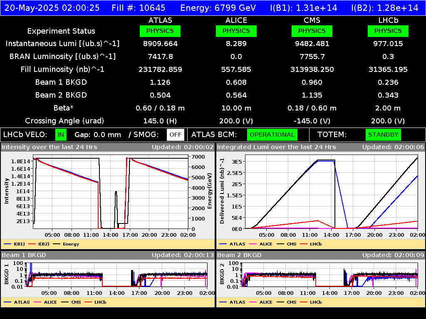This screenshot has width=426, height=319.
Task: Click the I(B1) 1.31e+14 value
Action: pyautogui.click(x=304, y=8)
